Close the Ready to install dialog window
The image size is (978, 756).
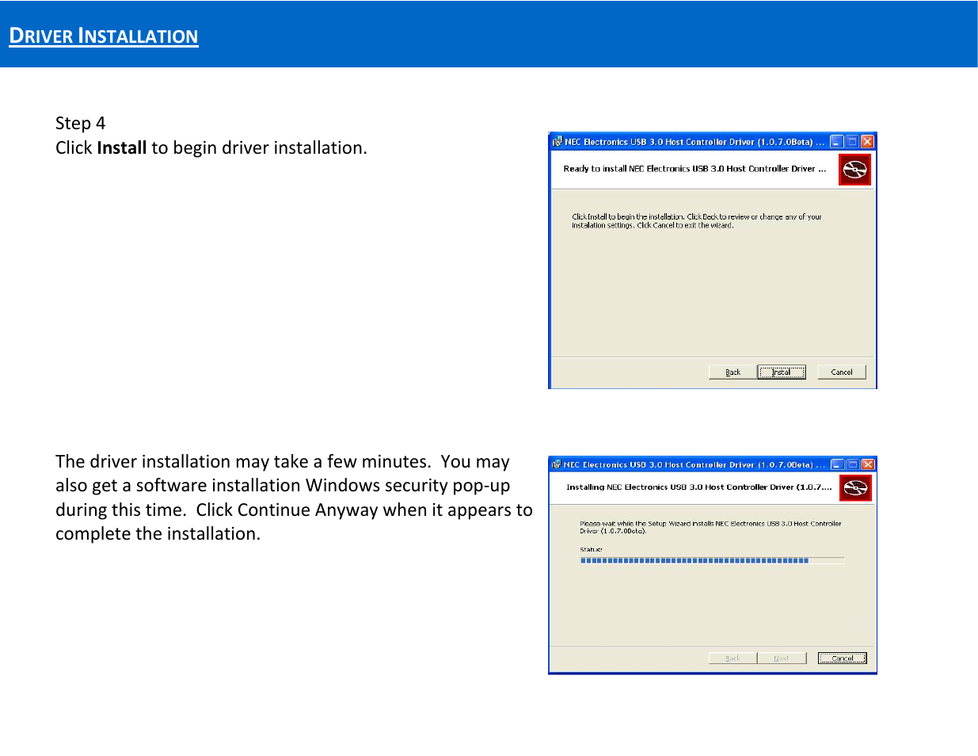(867, 142)
